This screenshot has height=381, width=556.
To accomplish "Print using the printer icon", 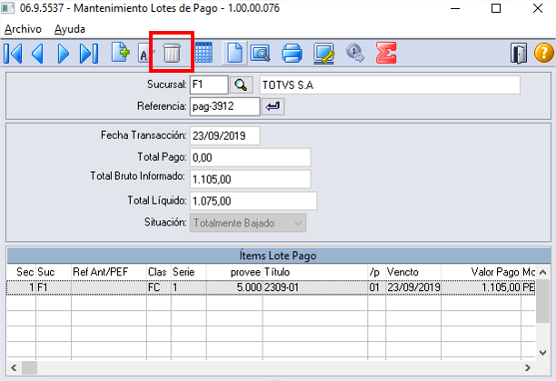I will coord(292,54).
